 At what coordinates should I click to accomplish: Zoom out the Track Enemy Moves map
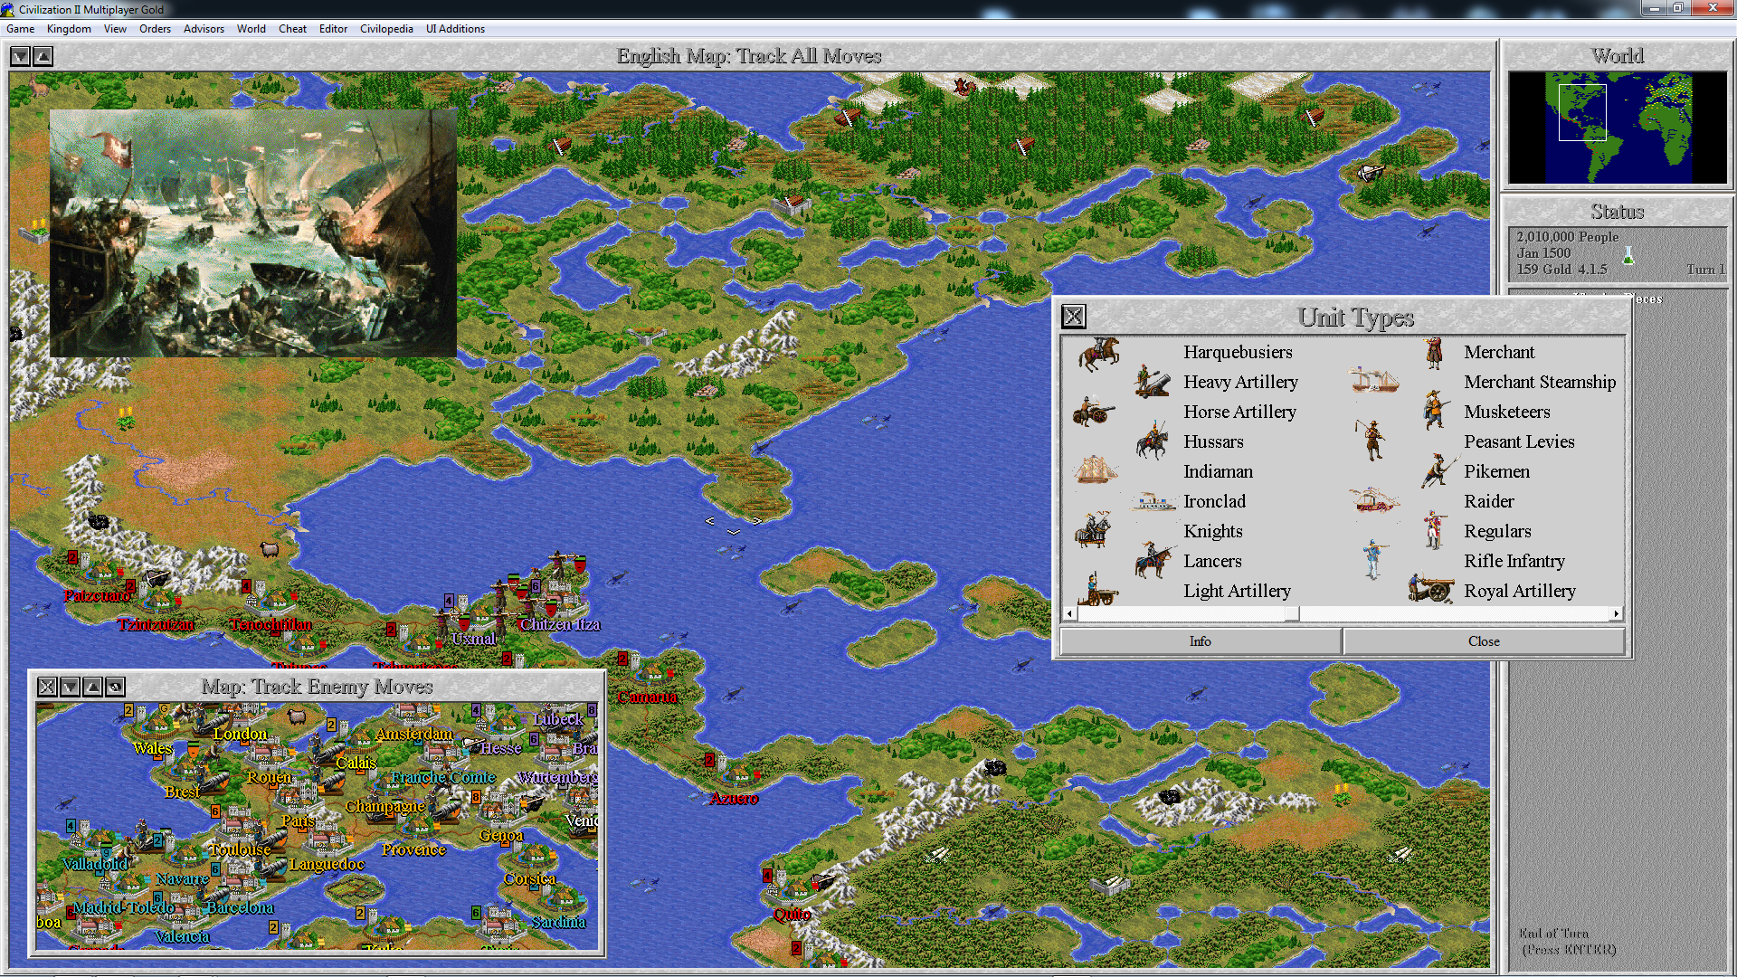tap(70, 687)
